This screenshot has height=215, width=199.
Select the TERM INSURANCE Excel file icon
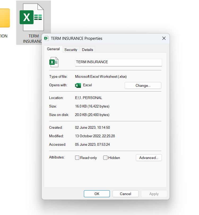(x=32, y=17)
